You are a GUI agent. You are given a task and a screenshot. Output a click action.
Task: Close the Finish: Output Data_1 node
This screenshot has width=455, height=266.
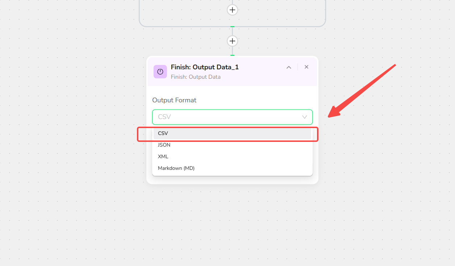306,67
